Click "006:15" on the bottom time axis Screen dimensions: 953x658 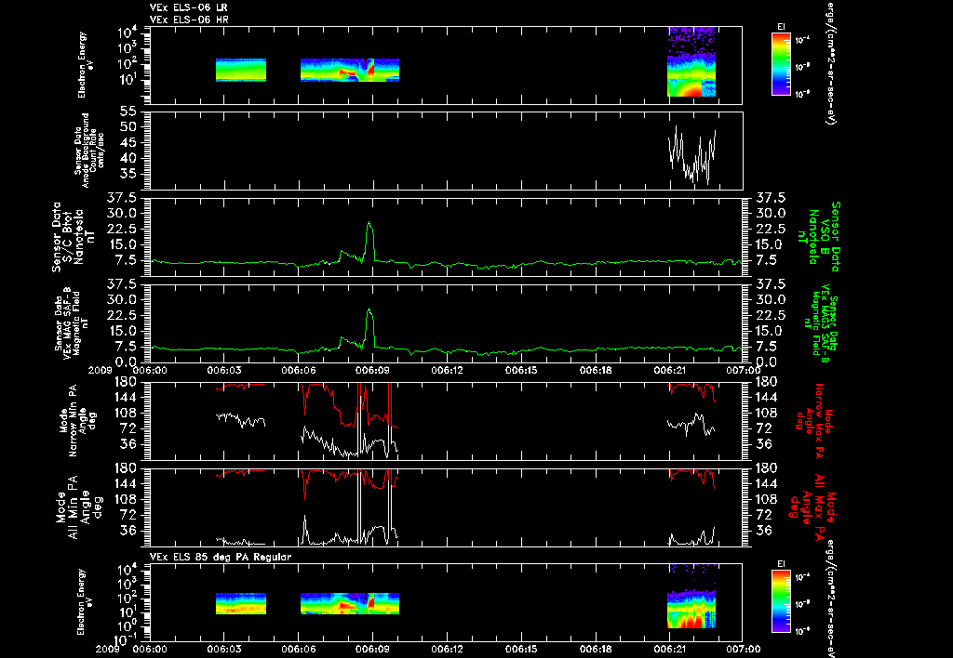(x=521, y=649)
